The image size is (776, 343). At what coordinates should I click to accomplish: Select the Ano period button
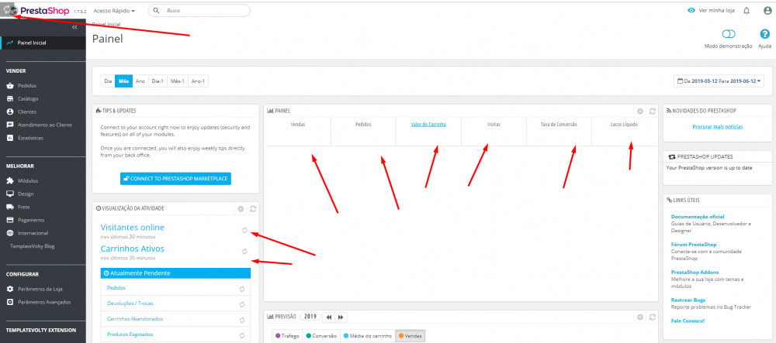[140, 81]
